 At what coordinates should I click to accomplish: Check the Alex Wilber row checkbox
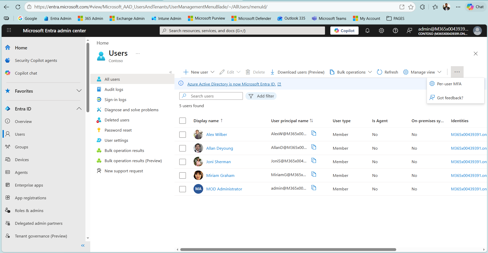(183, 135)
